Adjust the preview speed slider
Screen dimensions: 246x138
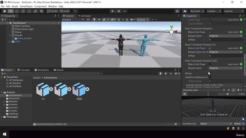[x=228, y=94]
